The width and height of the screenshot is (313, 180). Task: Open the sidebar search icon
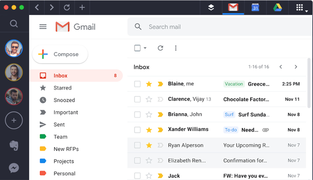[x=14, y=23]
